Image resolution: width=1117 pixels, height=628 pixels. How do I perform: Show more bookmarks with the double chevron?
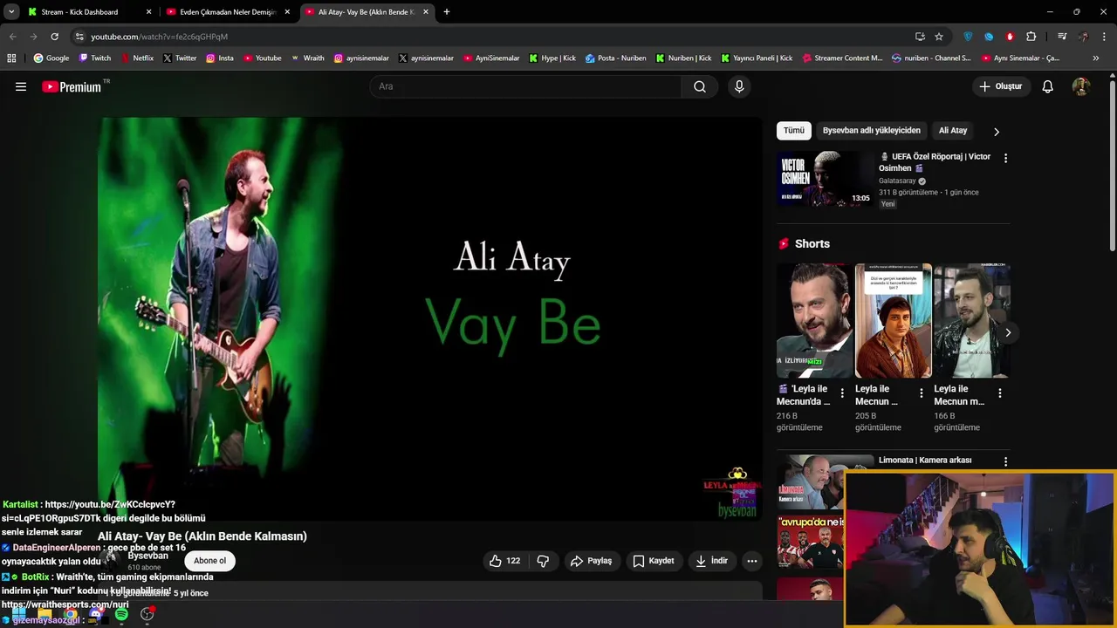pyautogui.click(x=1096, y=58)
